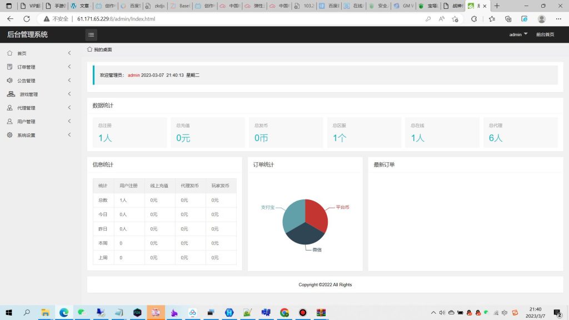Toggle the sidebar with the hamburger icon
Screen dimensions: 569x320
(x=91, y=34)
